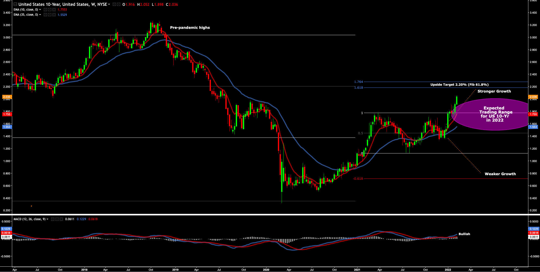Toggle MACD visibility eye icon

(x=52, y=219)
